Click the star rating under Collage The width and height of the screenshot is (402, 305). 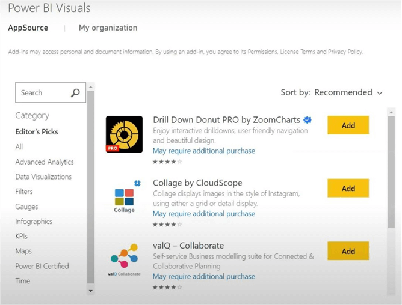167,225
